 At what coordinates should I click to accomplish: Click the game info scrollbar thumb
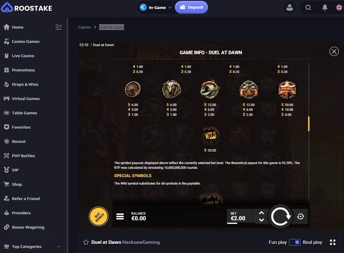pos(309,124)
